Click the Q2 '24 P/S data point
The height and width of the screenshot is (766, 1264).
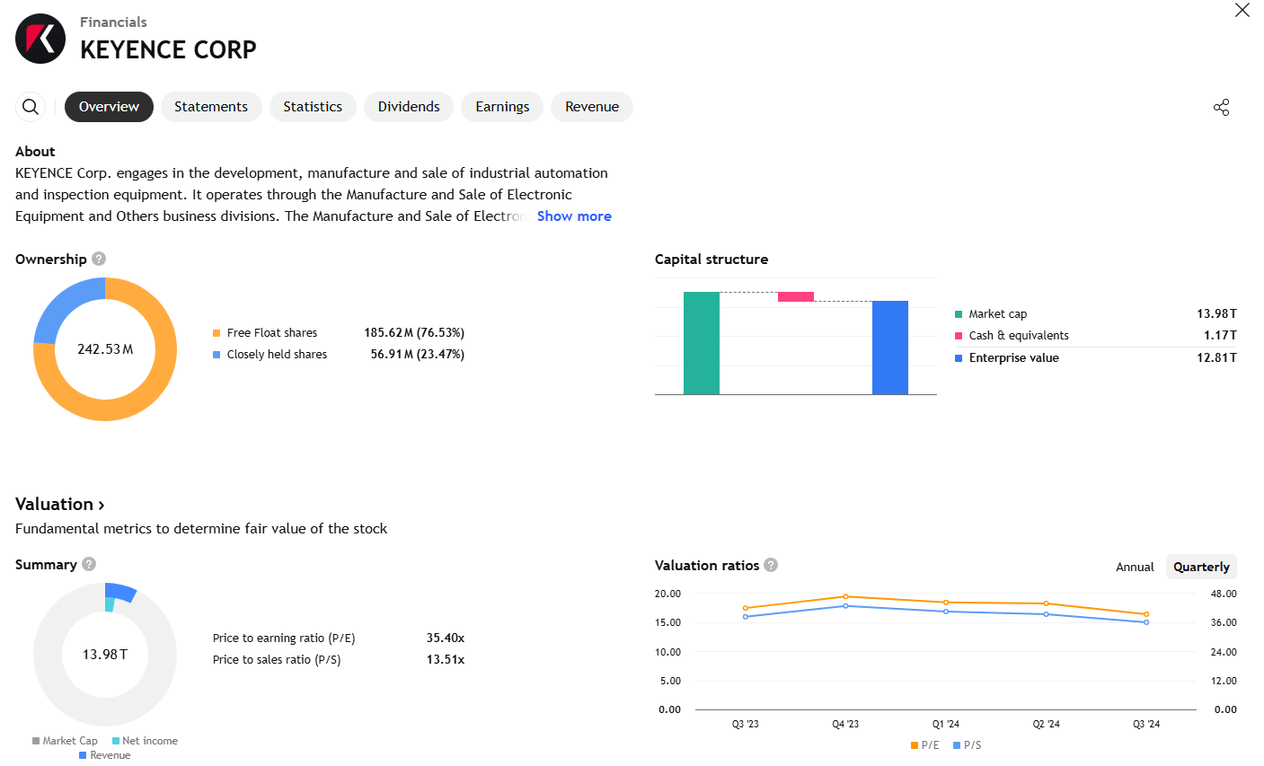[1046, 614]
